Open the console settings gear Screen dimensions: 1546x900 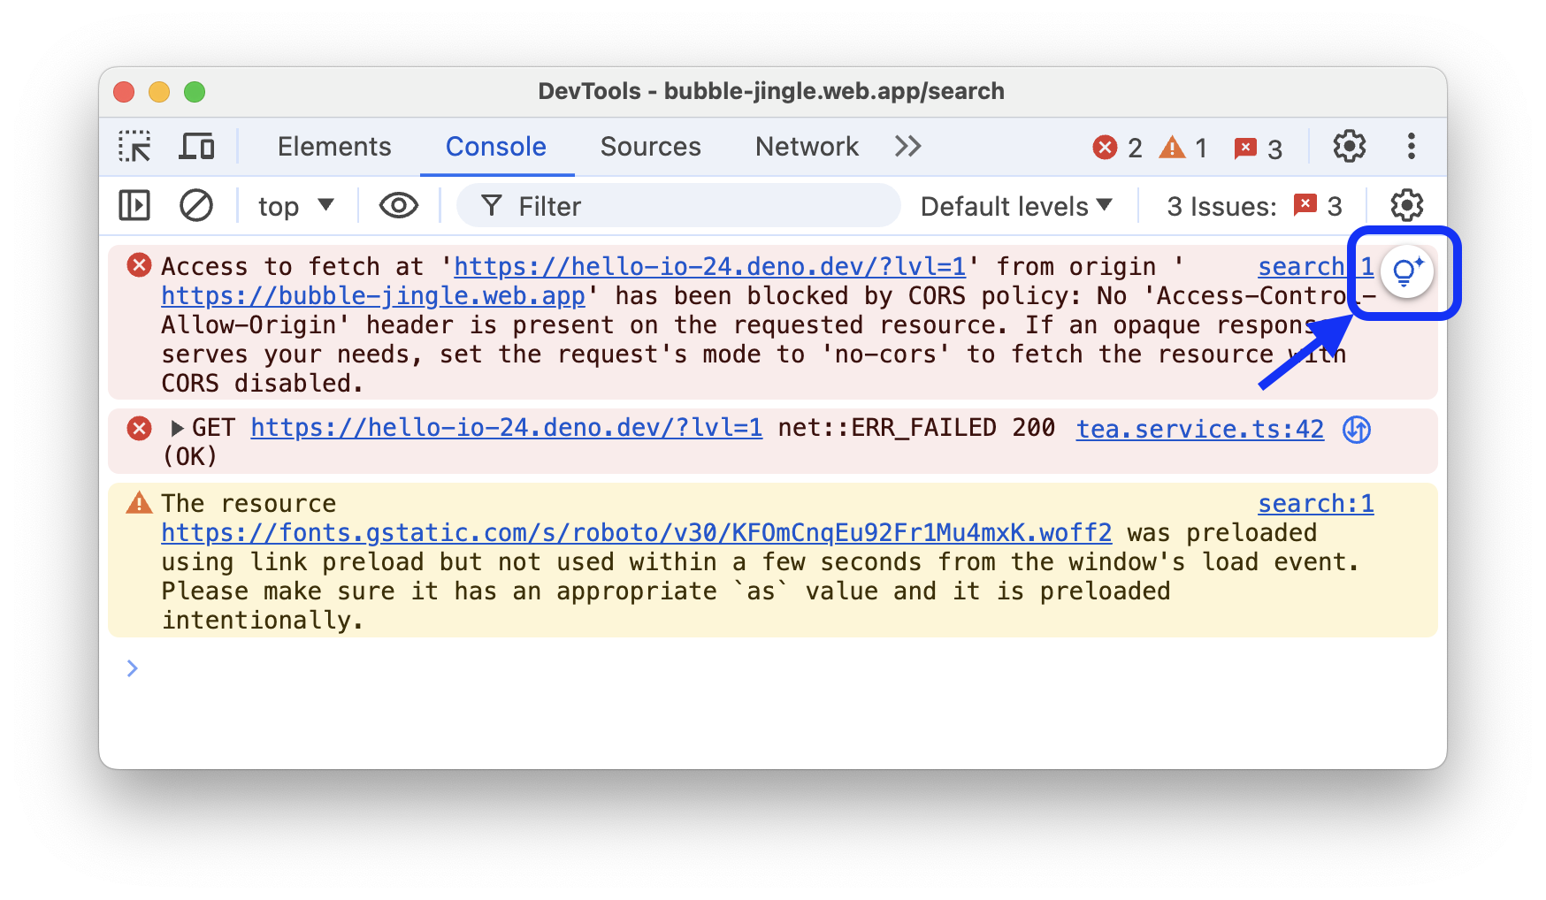pyautogui.click(x=1405, y=205)
